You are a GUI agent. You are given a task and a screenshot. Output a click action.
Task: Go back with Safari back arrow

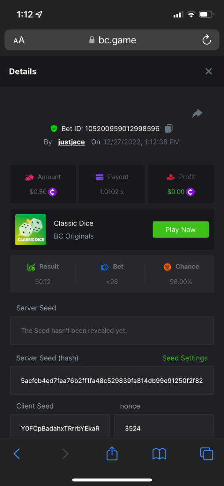coord(17,454)
